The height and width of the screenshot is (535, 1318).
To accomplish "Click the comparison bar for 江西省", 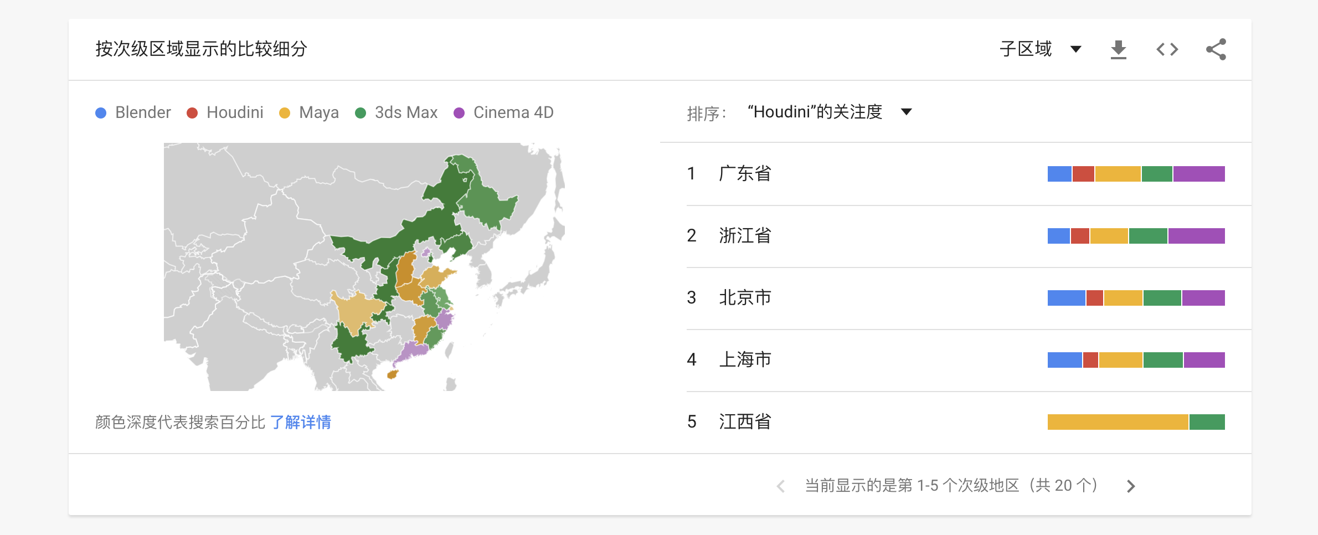I will tap(1136, 422).
